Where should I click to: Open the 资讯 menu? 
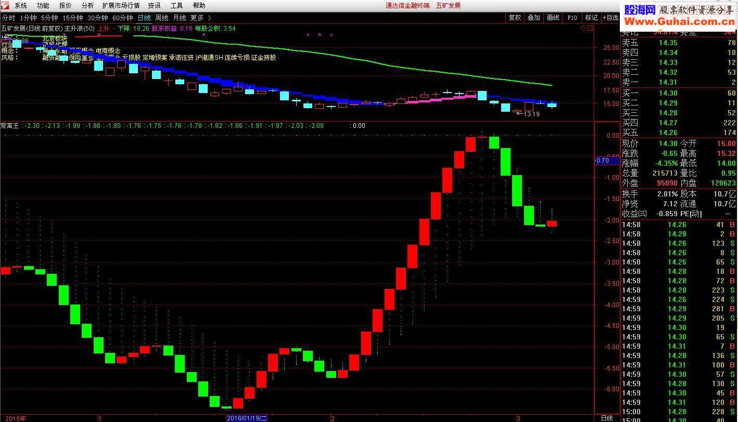pyautogui.click(x=154, y=6)
